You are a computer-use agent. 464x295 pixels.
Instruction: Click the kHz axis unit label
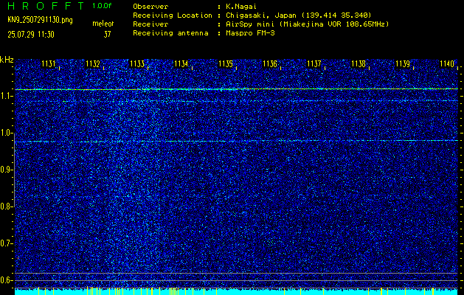click(x=7, y=60)
